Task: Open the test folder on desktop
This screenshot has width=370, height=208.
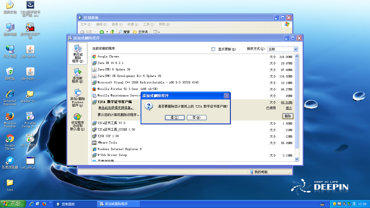Action: tap(10, 185)
